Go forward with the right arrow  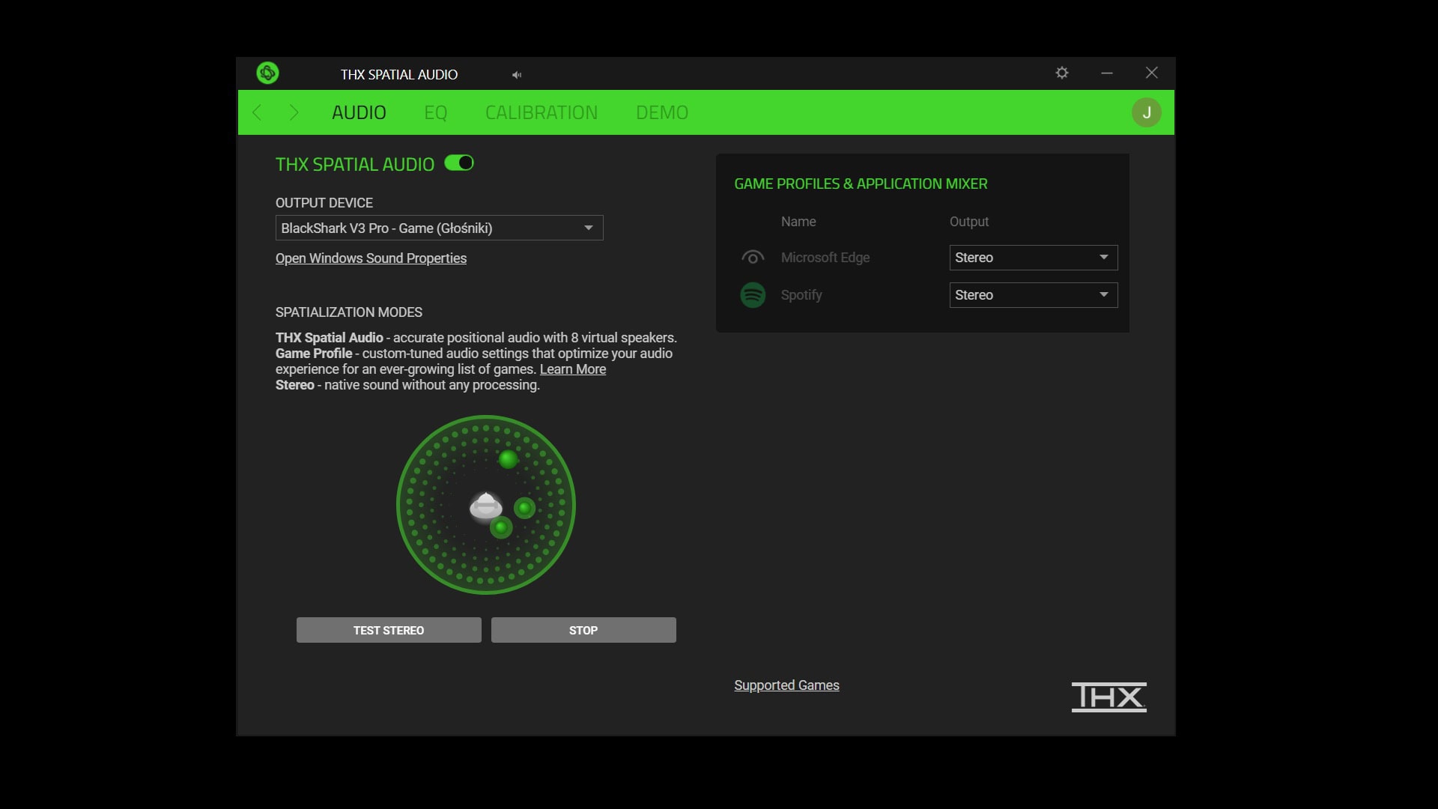coord(294,112)
